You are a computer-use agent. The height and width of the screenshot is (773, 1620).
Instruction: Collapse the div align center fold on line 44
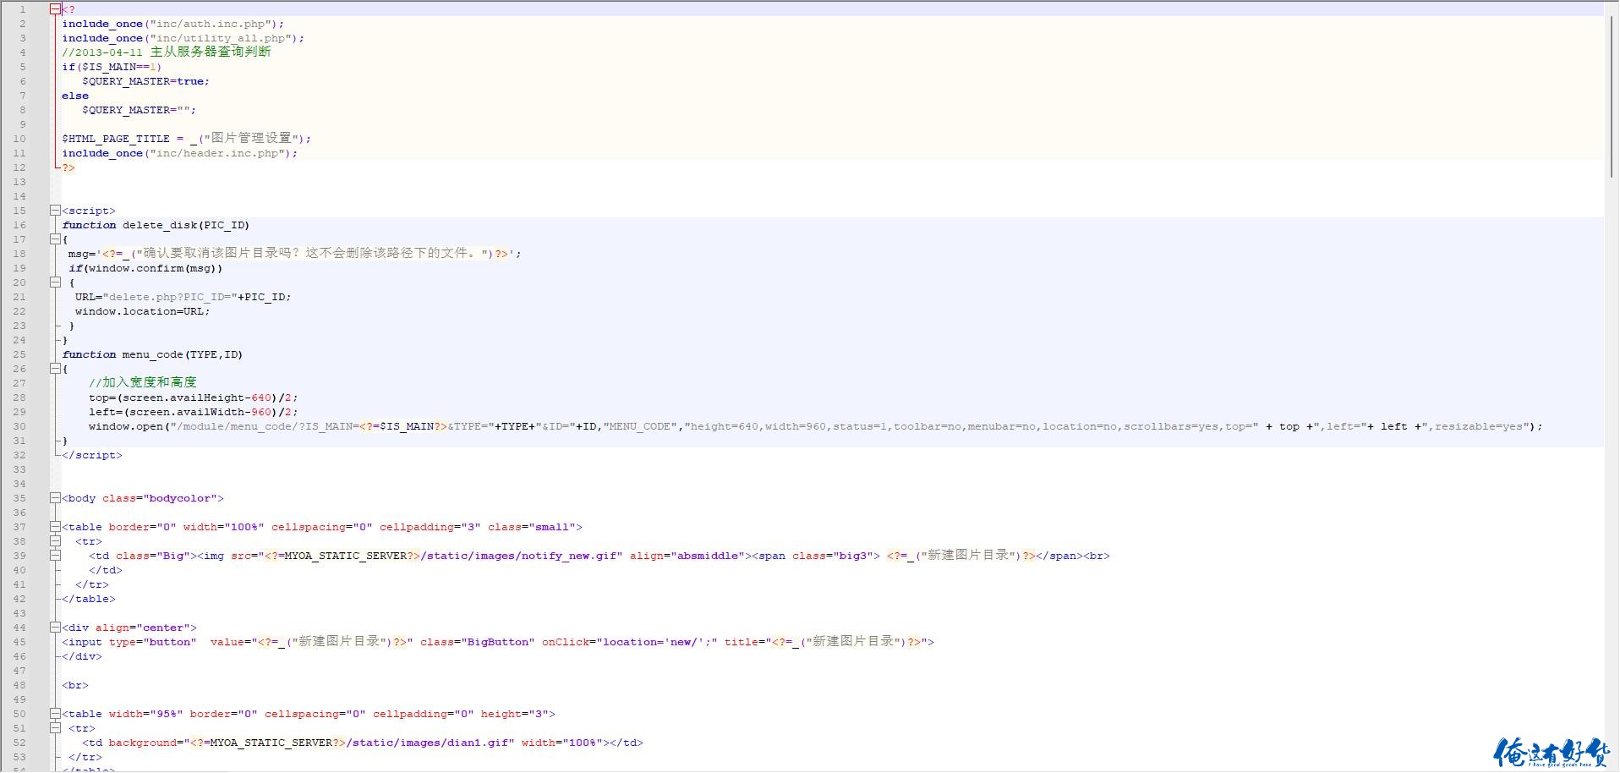pyautogui.click(x=55, y=628)
